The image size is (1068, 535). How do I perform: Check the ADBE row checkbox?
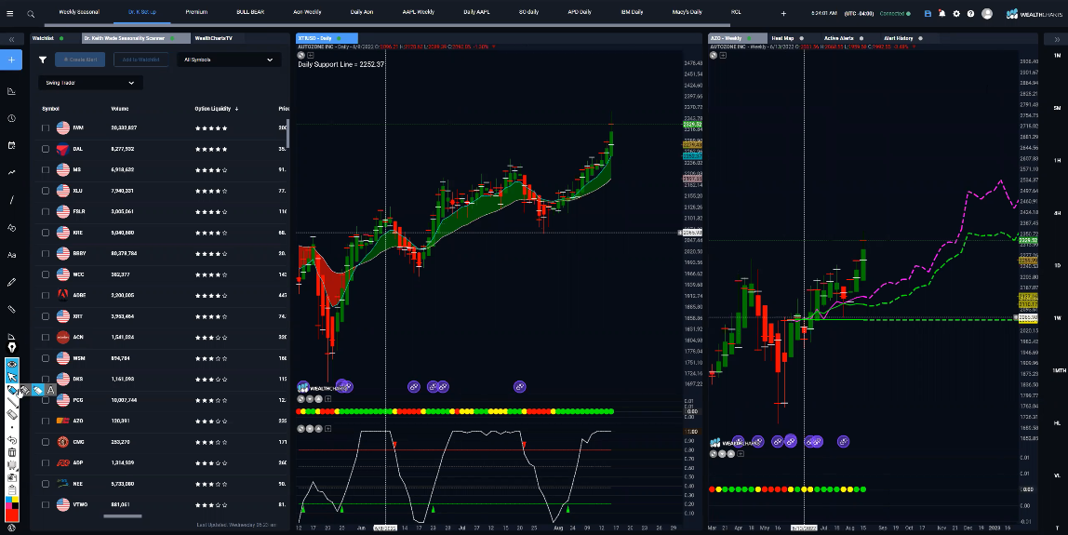(x=46, y=296)
